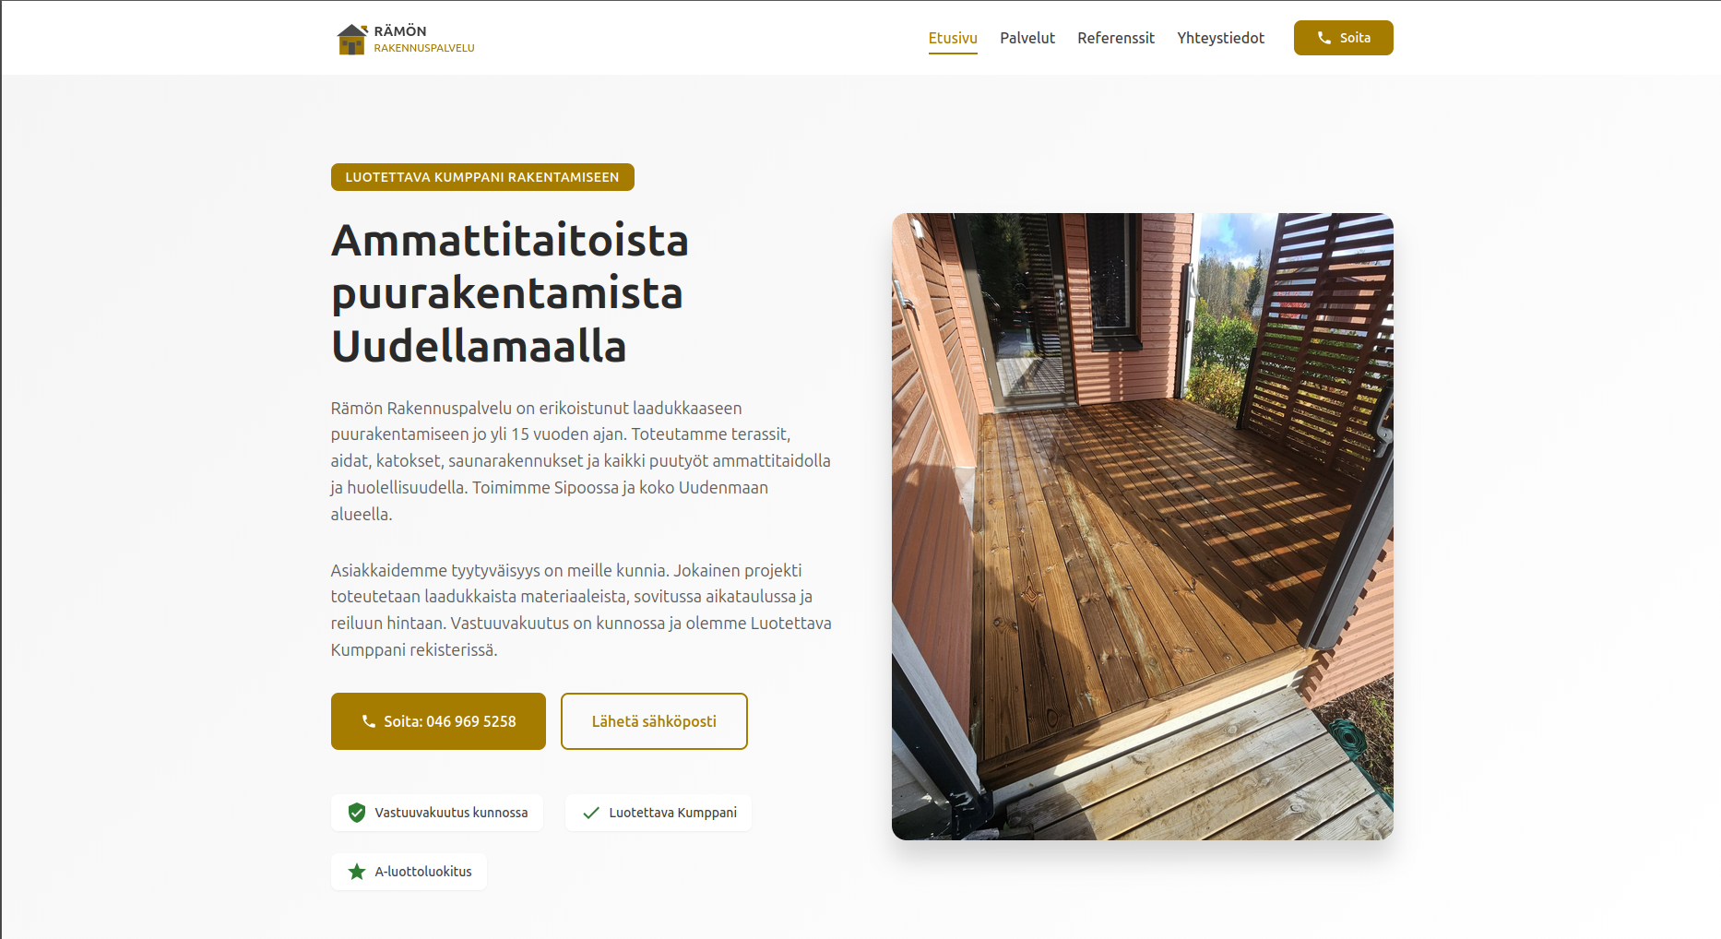Viewport: 1721px width, 939px height.
Task: Click the phone icon in the call number button
Action: tap(369, 721)
